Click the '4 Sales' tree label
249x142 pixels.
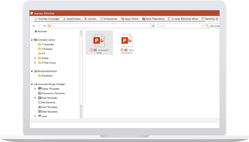(x=45, y=58)
